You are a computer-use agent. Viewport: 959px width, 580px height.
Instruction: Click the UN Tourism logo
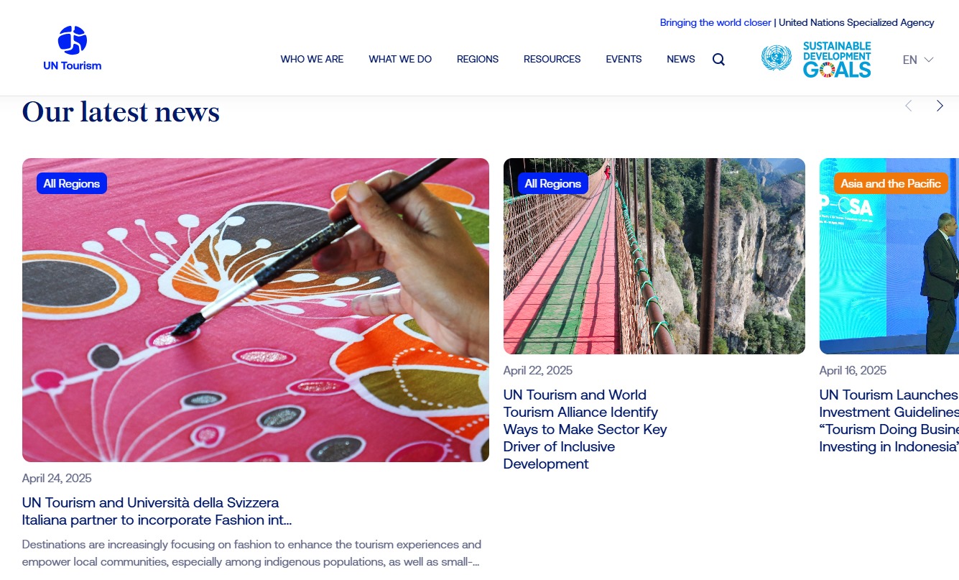click(x=72, y=48)
